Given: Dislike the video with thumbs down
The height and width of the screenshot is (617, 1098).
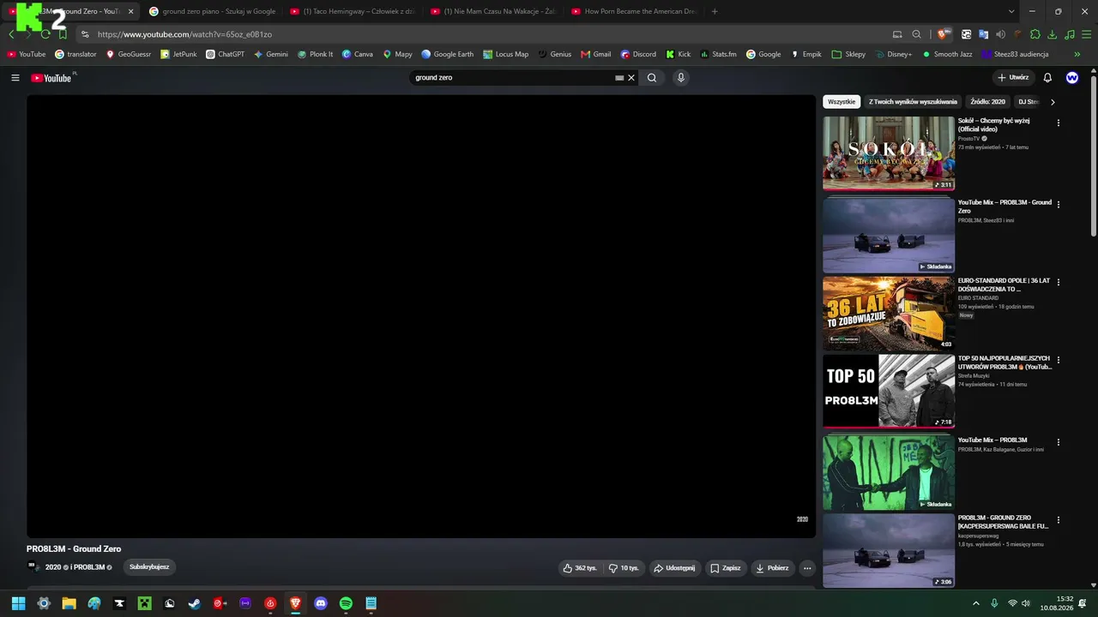Looking at the screenshot, I should point(624,568).
